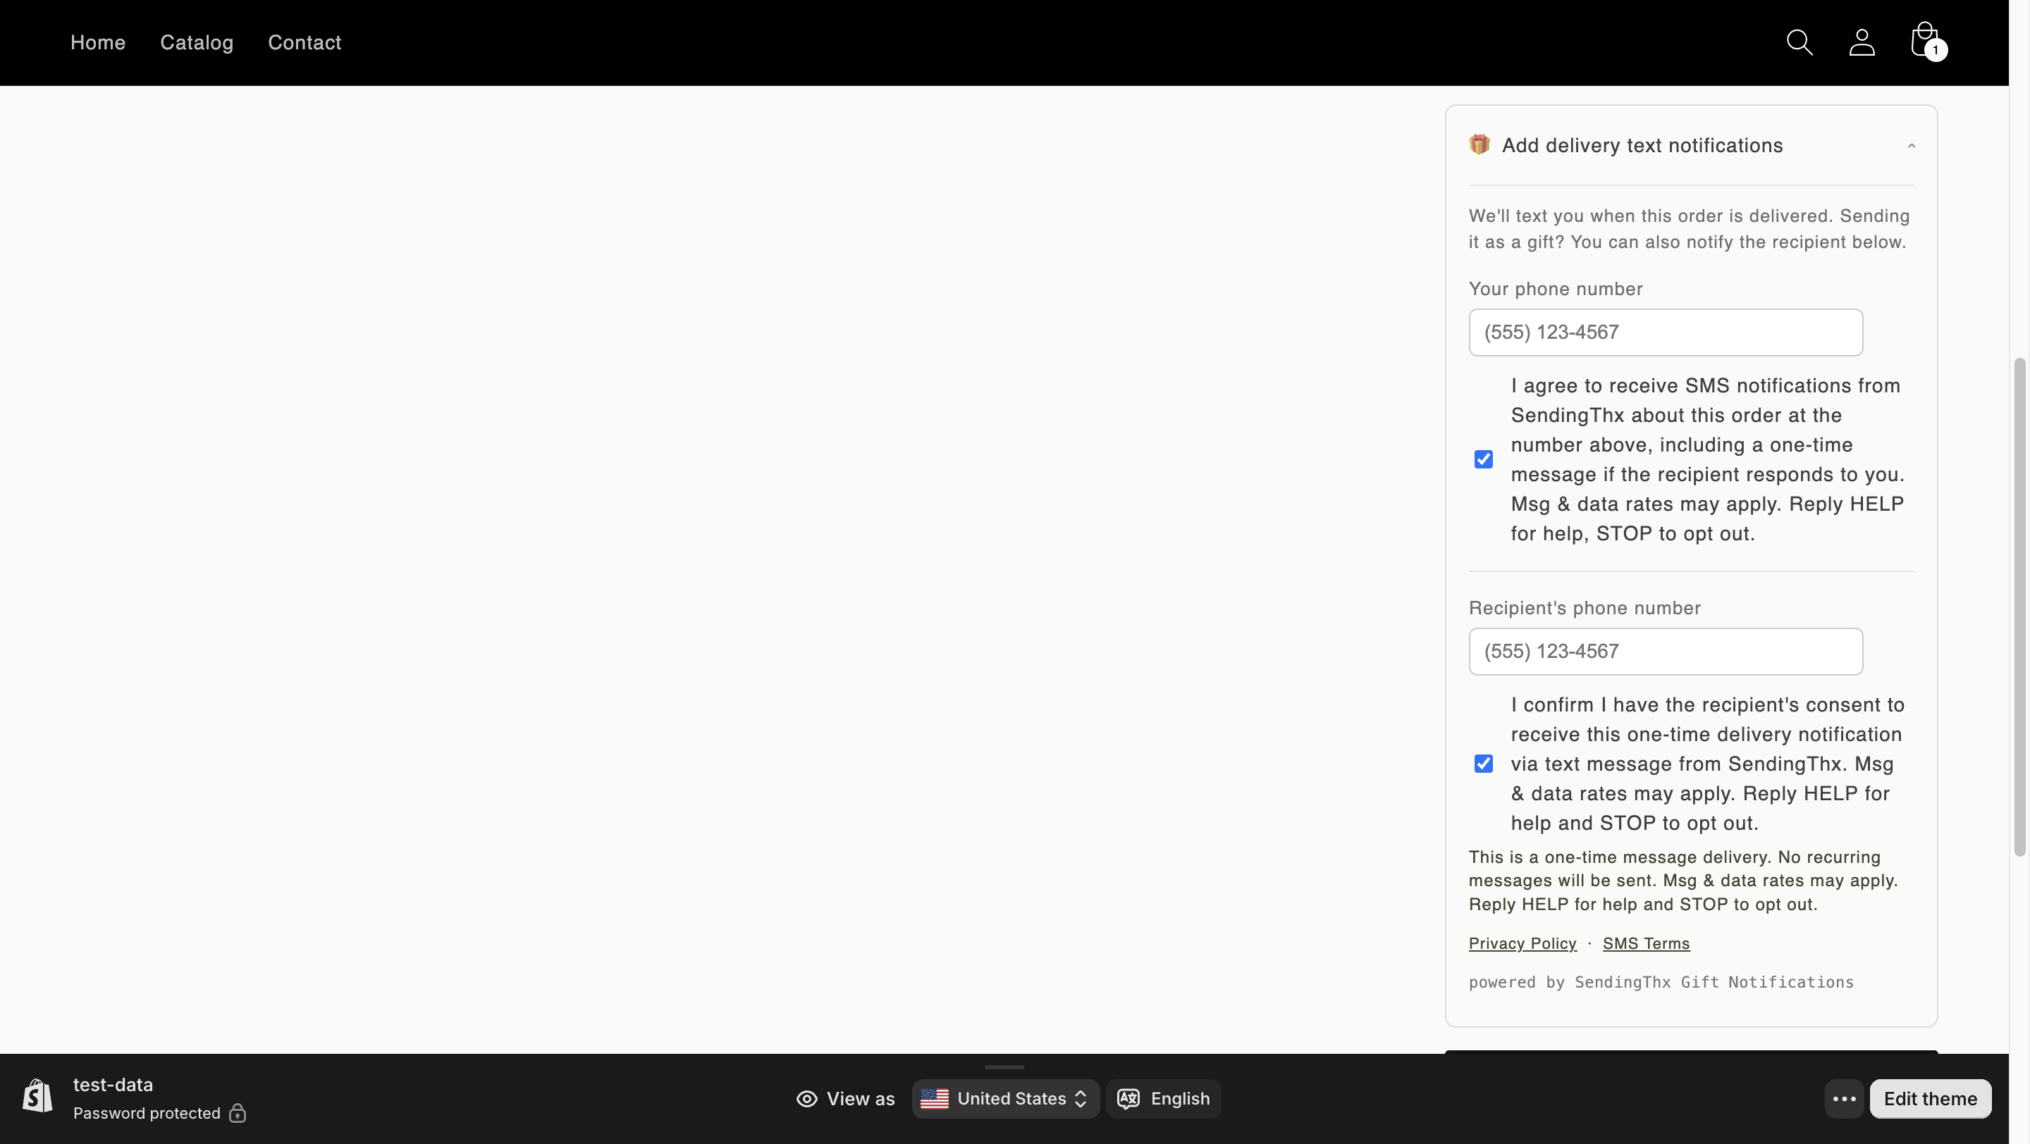The height and width of the screenshot is (1144, 2030).
Task: Click the cart item count badge
Action: pyautogui.click(x=1935, y=51)
